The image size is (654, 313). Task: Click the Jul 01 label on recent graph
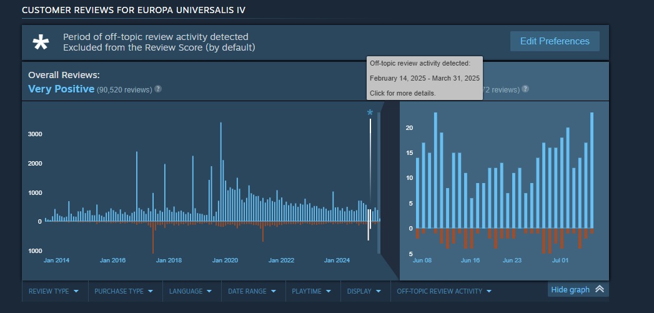[560, 261]
